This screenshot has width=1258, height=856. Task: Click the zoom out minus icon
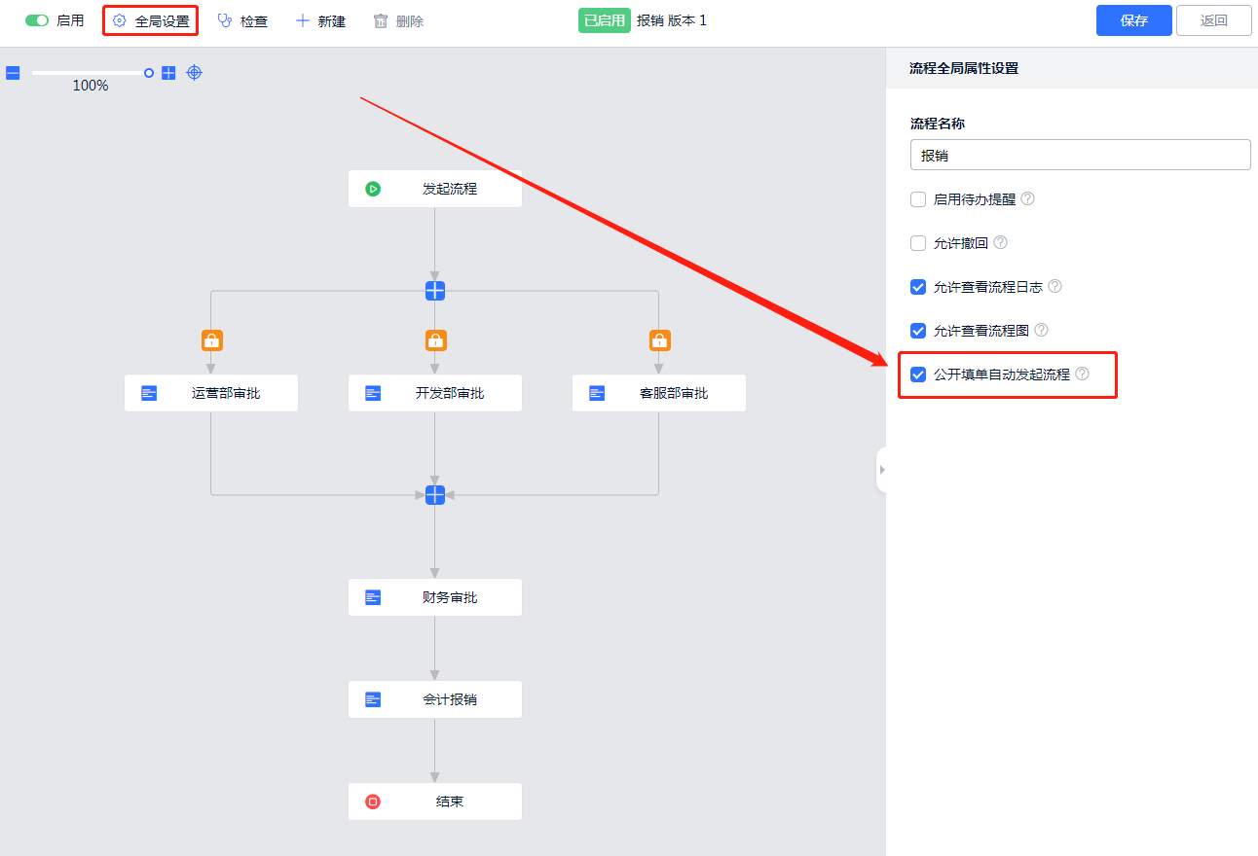coord(13,73)
